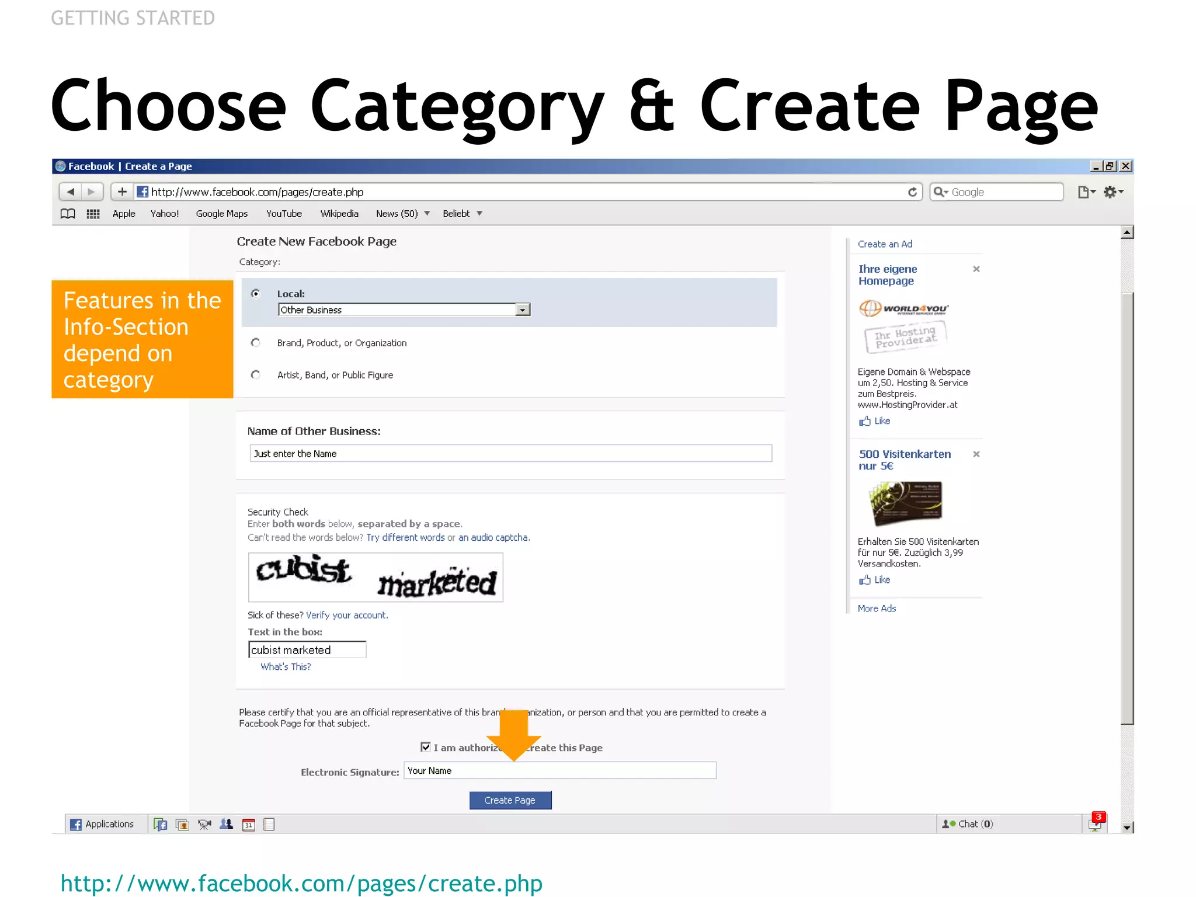This screenshot has height=897, width=1196.
Task: Open Facebook Applications menu in bottom bar
Action: (102, 824)
